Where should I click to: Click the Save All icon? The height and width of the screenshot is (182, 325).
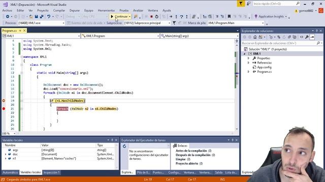[42, 17]
